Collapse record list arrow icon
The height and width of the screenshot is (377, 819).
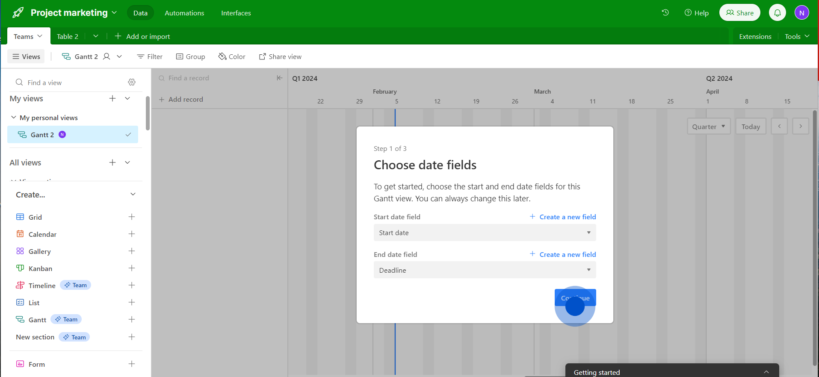point(279,78)
